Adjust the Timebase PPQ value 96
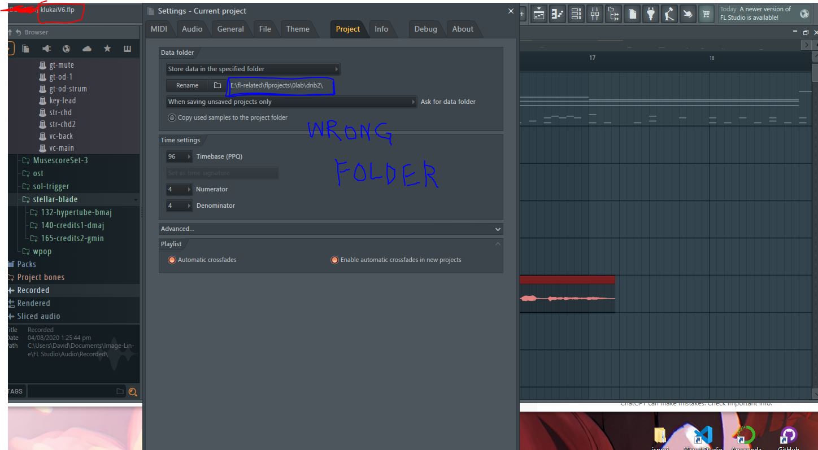This screenshot has width=818, height=450. [180, 156]
